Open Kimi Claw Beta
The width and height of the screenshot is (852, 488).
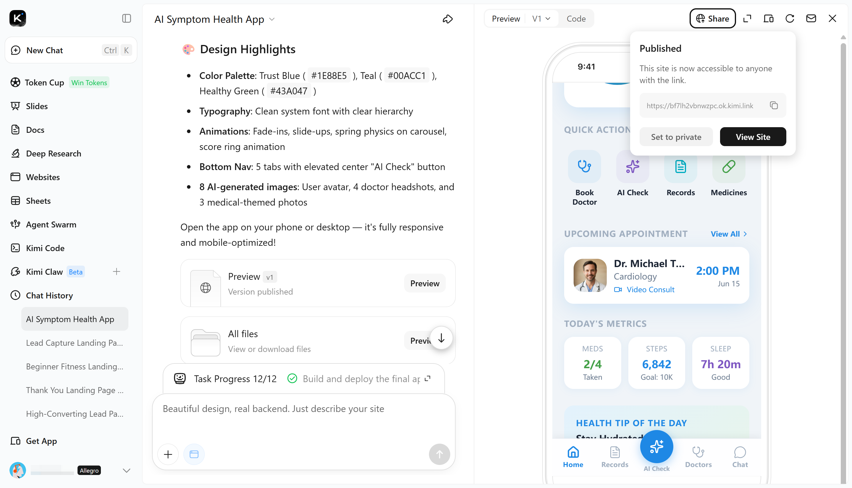[48, 272]
